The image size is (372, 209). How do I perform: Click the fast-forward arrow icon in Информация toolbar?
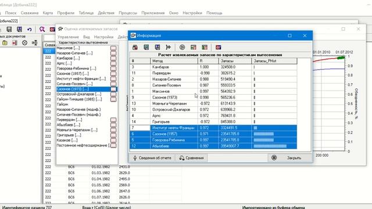[x=169, y=48]
